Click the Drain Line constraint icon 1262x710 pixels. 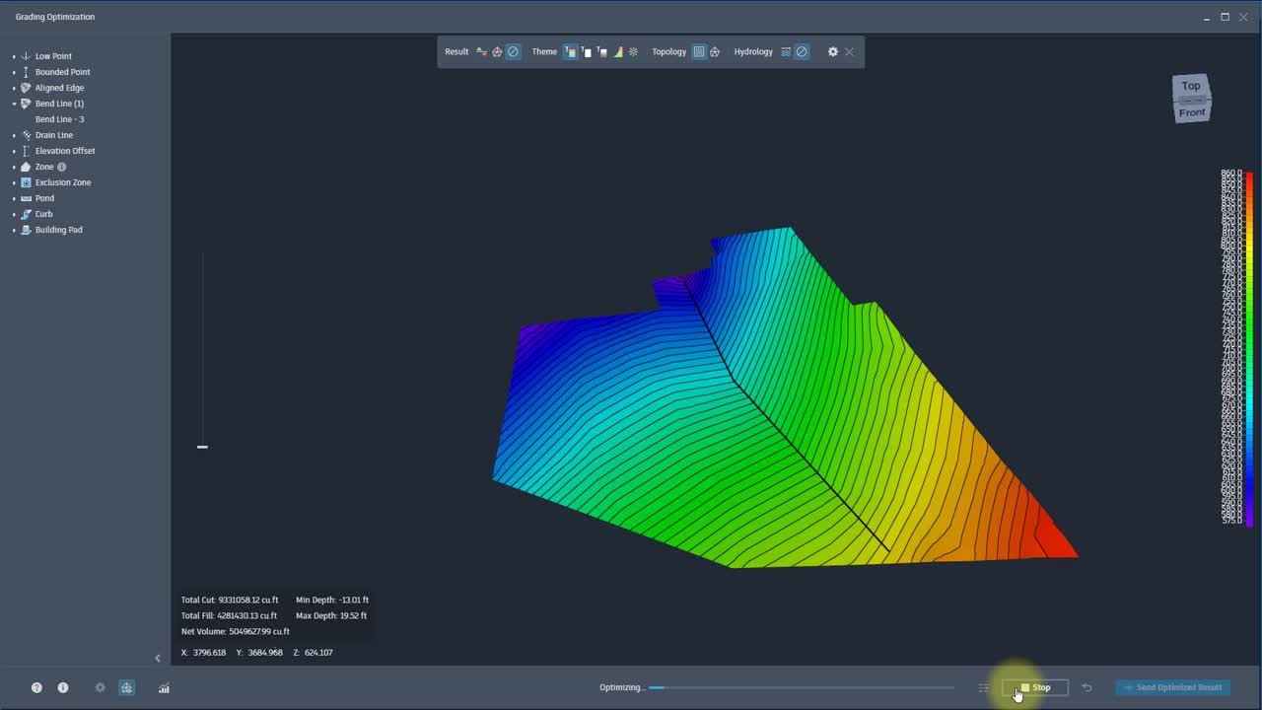pos(26,135)
